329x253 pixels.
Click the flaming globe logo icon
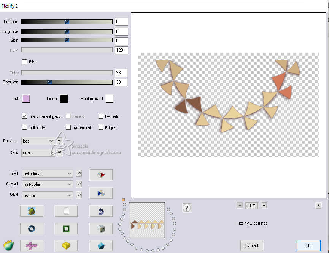pyautogui.click(x=9, y=245)
